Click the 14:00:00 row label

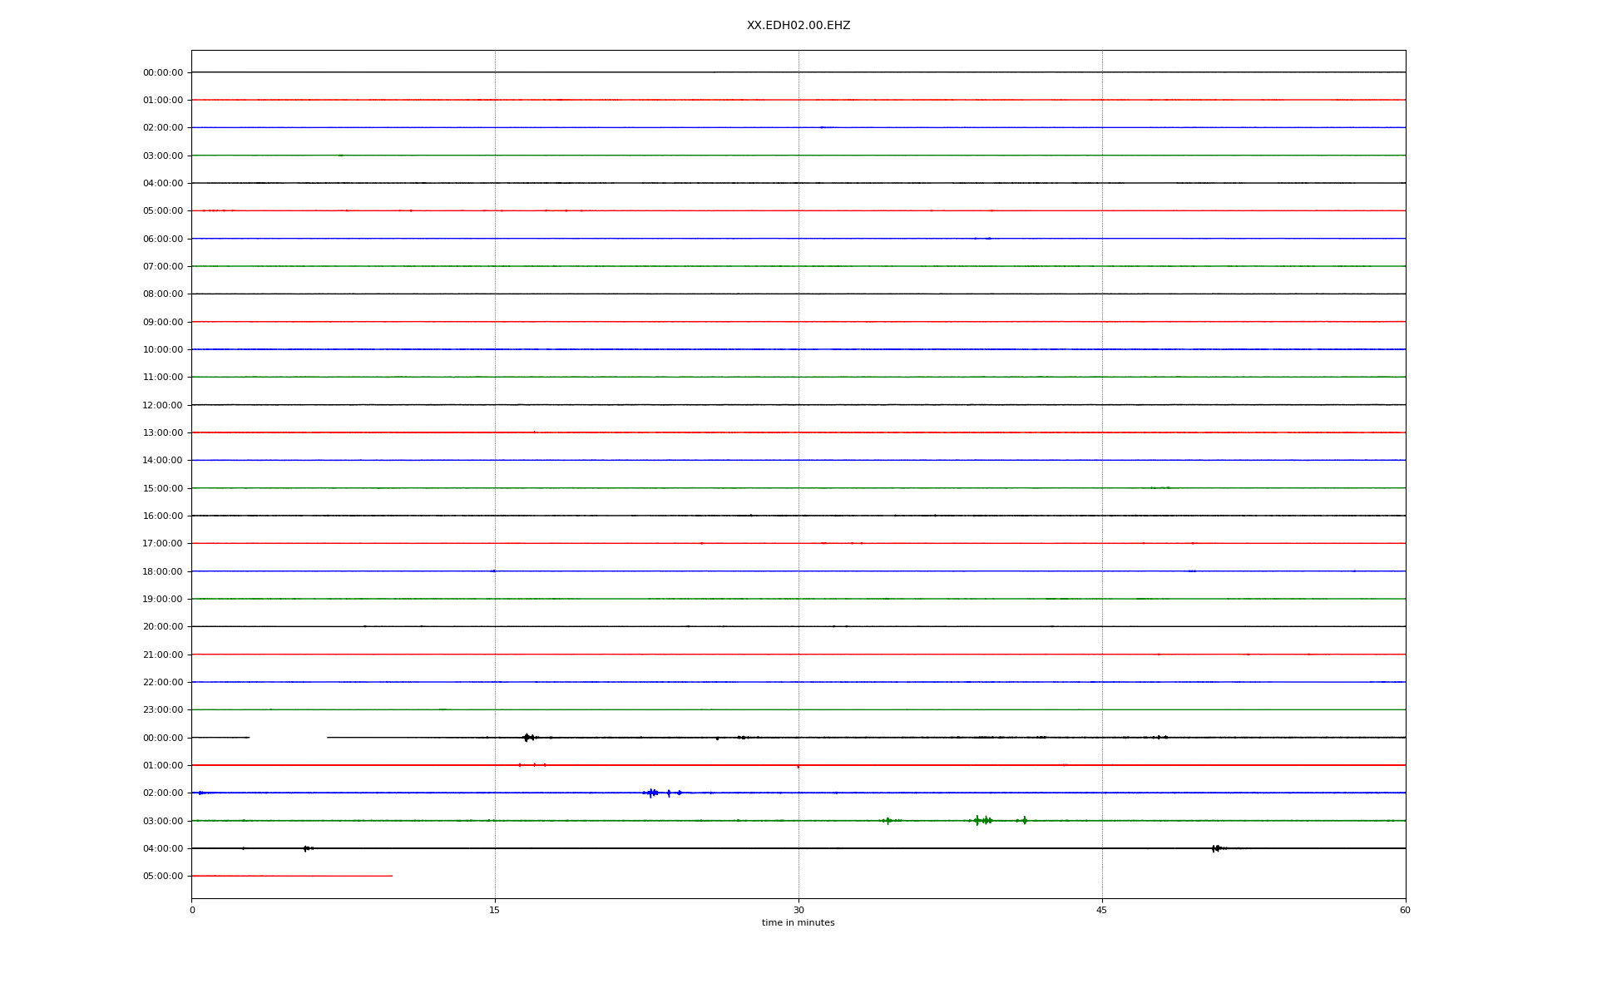click(x=163, y=460)
